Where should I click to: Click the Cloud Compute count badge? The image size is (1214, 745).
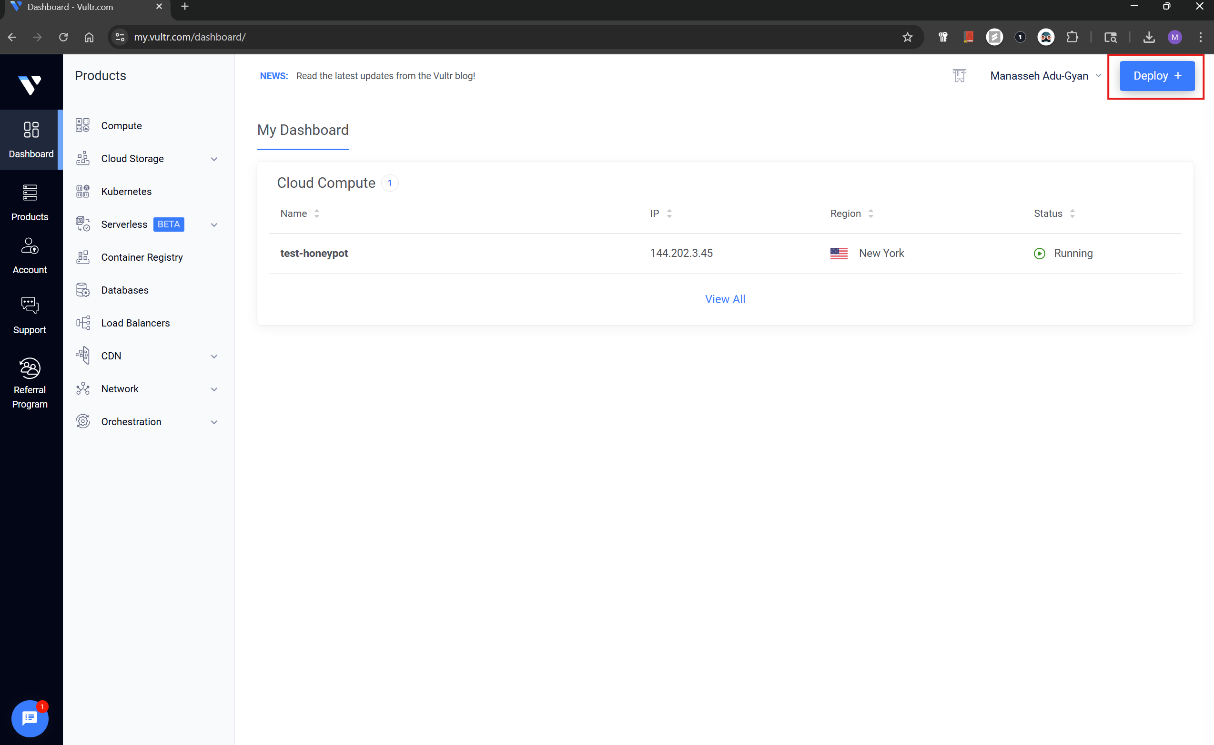389,183
